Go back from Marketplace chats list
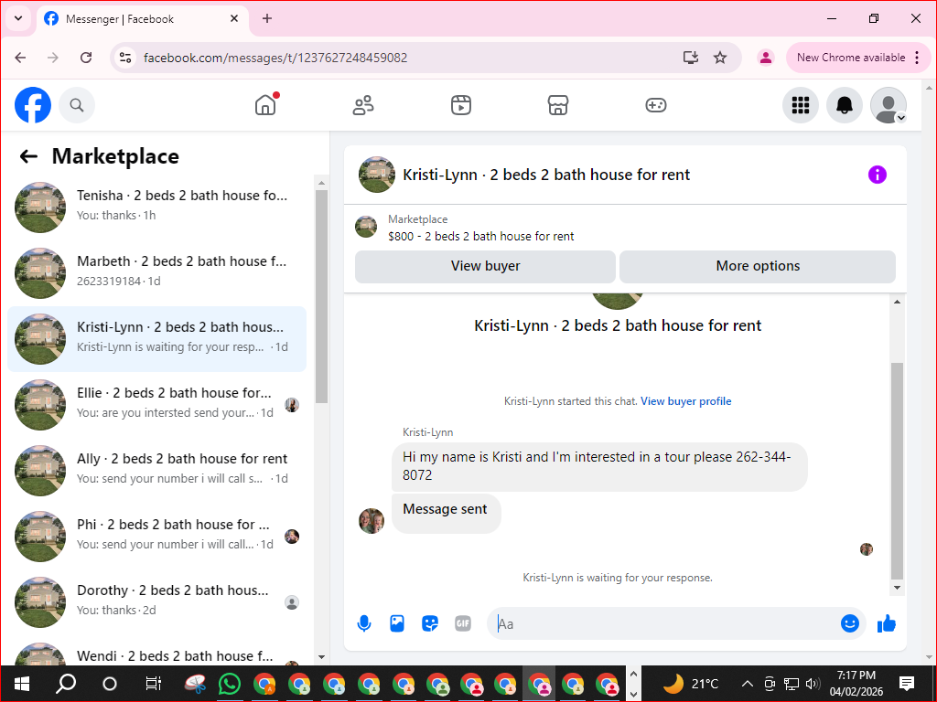Screen dimensions: 937x702 tap(28, 156)
